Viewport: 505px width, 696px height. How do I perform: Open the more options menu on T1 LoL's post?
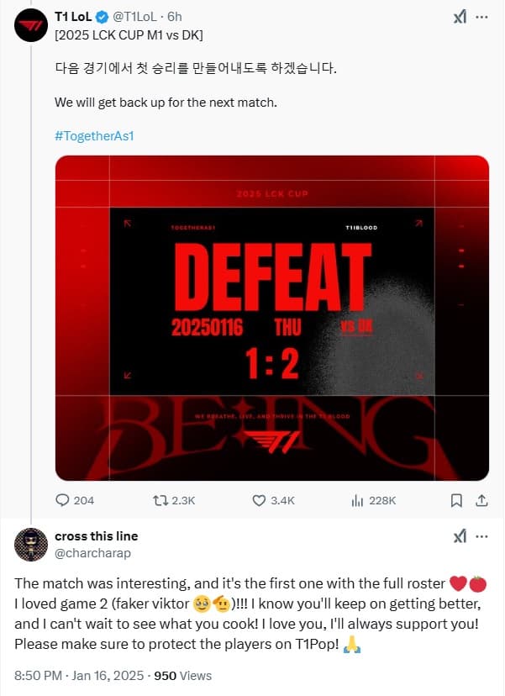(481, 17)
